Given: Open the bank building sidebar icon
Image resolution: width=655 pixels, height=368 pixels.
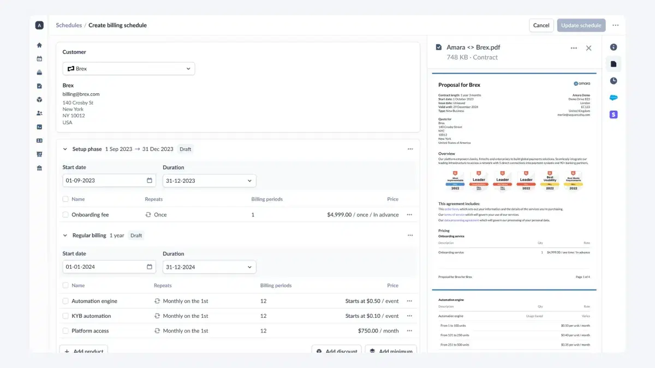Looking at the screenshot, I should coord(39,168).
